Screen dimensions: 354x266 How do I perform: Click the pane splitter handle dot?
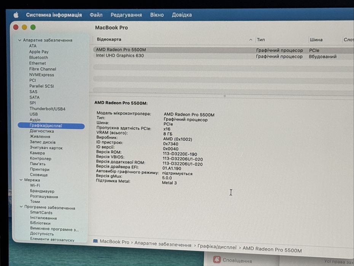click(x=225, y=96)
